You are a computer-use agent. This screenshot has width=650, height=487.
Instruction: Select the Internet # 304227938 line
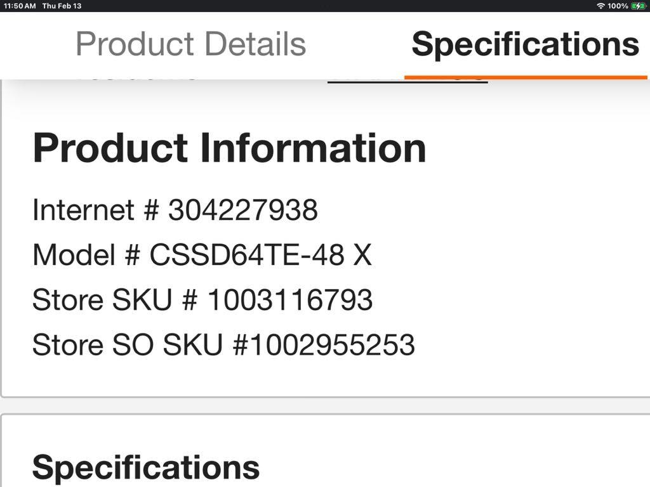pos(175,209)
